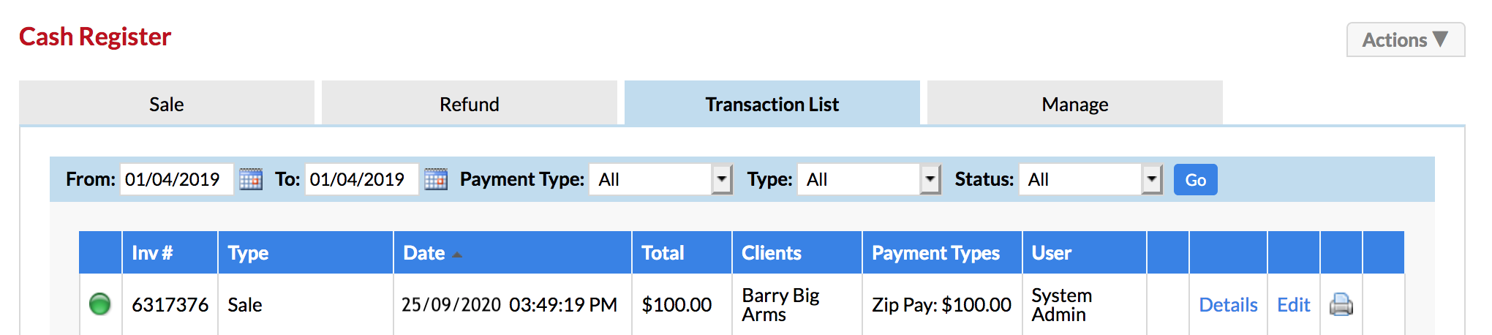Screen dimensions: 1492x335
Task: Open the Actions dropdown menu
Action: [1406, 39]
